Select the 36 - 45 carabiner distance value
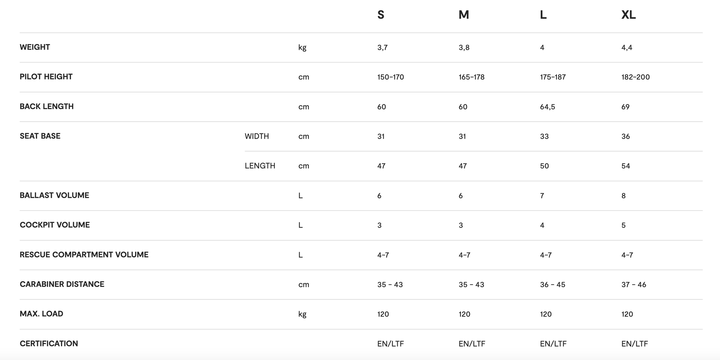 pos(552,285)
